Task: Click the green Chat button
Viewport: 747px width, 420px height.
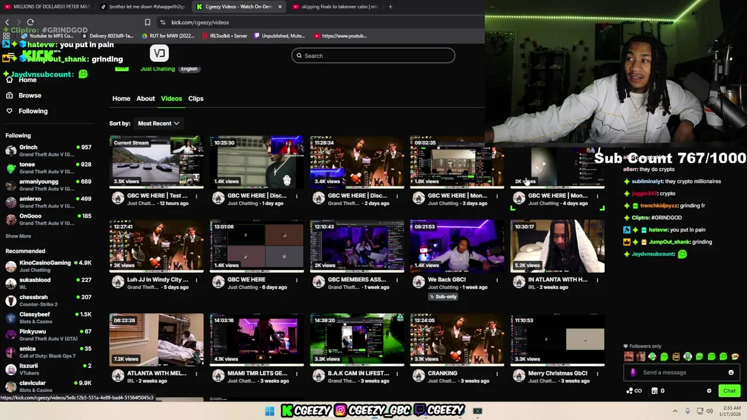Action: coord(729,391)
